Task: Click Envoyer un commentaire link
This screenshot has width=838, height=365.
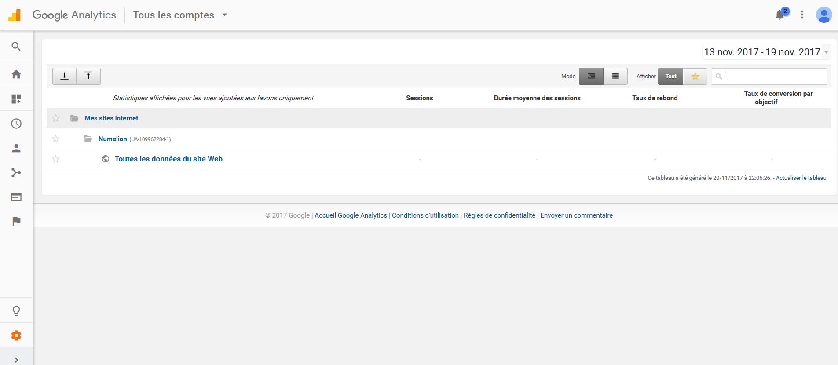Action: (x=576, y=215)
